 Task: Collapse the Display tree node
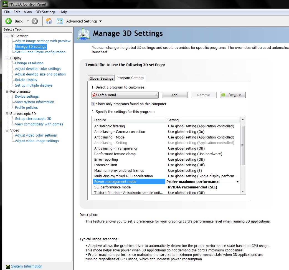coord(7,58)
